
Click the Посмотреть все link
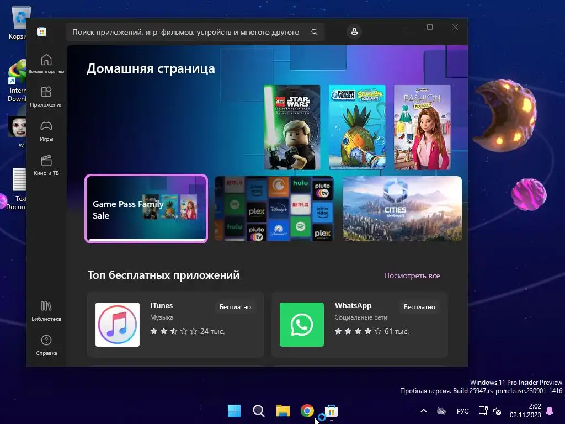[412, 276]
